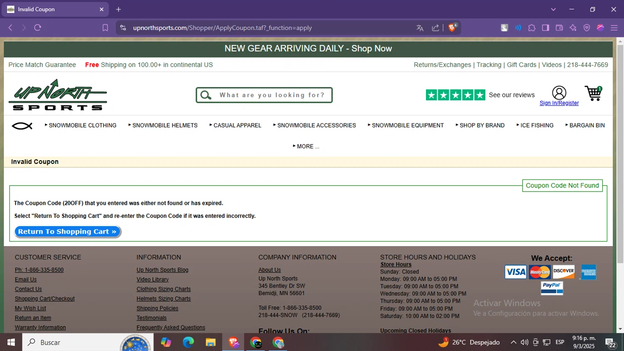Screen dimensions: 624x351
Task: Open the Brave Wallet icon
Action: (559, 28)
